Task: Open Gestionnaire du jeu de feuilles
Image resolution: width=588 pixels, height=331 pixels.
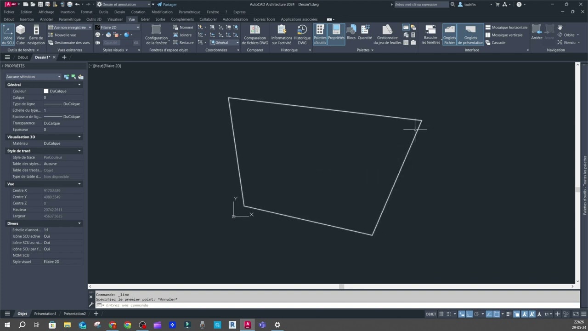Action: pyautogui.click(x=387, y=35)
